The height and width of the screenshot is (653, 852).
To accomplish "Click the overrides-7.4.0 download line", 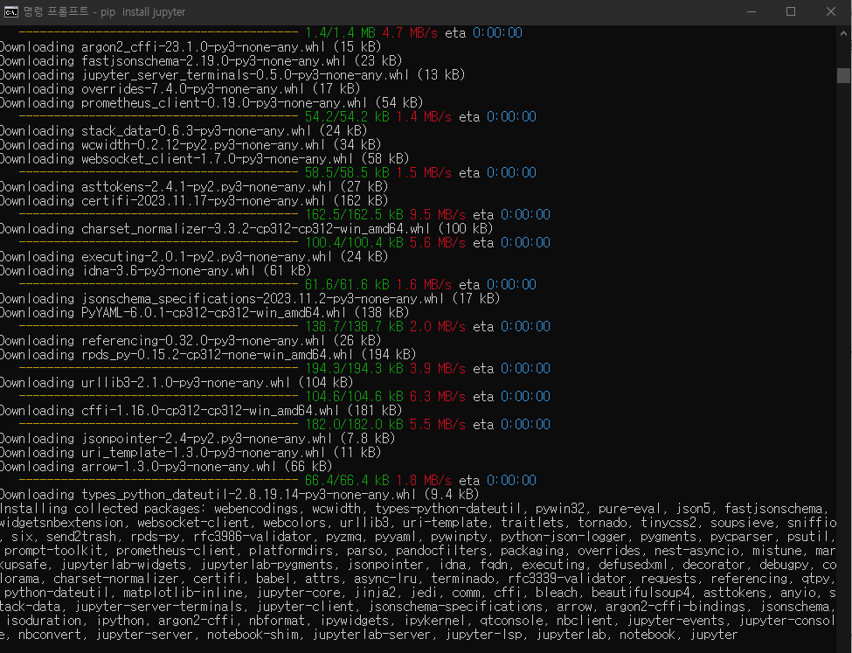I will pos(180,88).
